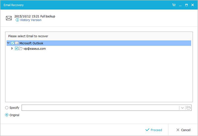Open the Specify path dropdown arrow
The height and width of the screenshot is (136, 198).
point(182,108)
